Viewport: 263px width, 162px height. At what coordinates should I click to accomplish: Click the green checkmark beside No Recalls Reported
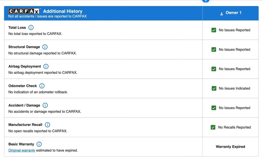[x=213, y=127]
